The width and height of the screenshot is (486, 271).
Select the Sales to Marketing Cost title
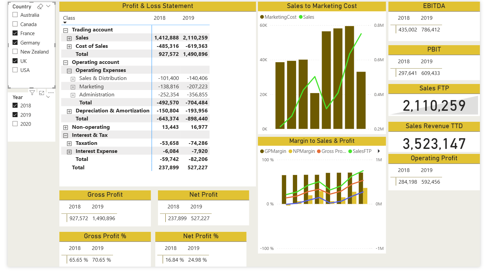pyautogui.click(x=322, y=6)
